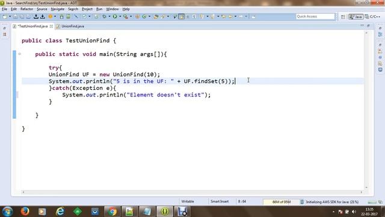Click the orange circle toolbar icon
The height and width of the screenshot is (217, 385).
pyautogui.click(x=51, y=16)
